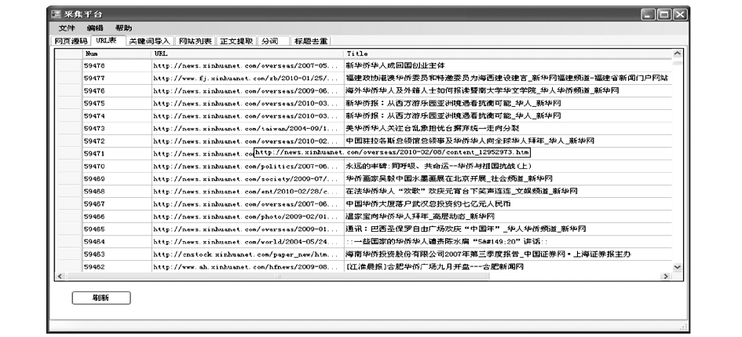Close the 采集平台 window

click(x=680, y=15)
